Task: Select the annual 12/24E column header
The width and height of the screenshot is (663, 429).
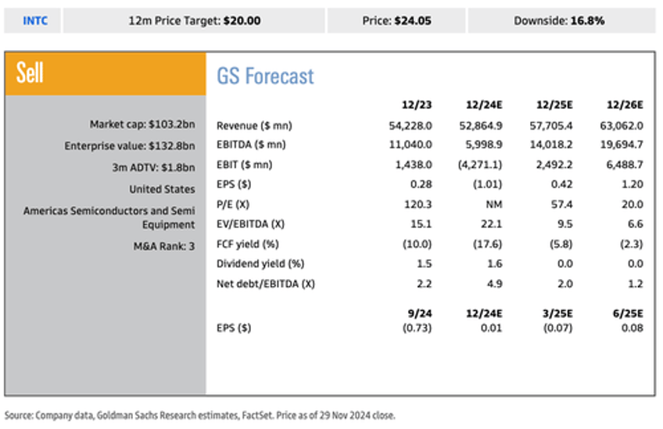Action: [x=484, y=105]
